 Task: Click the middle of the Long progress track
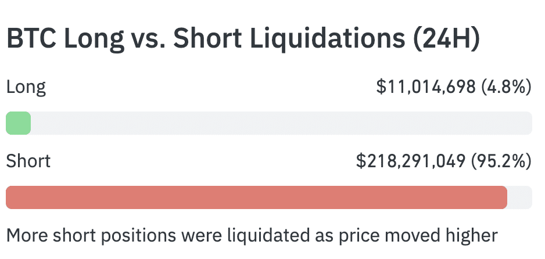pos(269,123)
